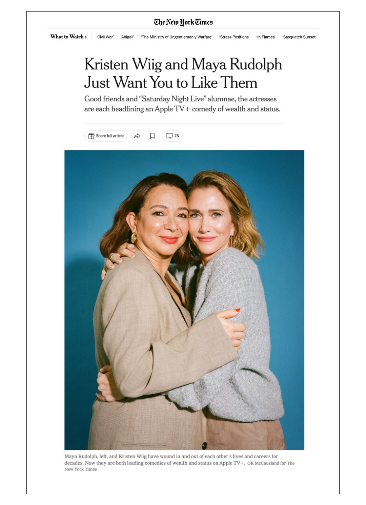
Task: Save article with the bookmark icon
Action: tap(152, 136)
